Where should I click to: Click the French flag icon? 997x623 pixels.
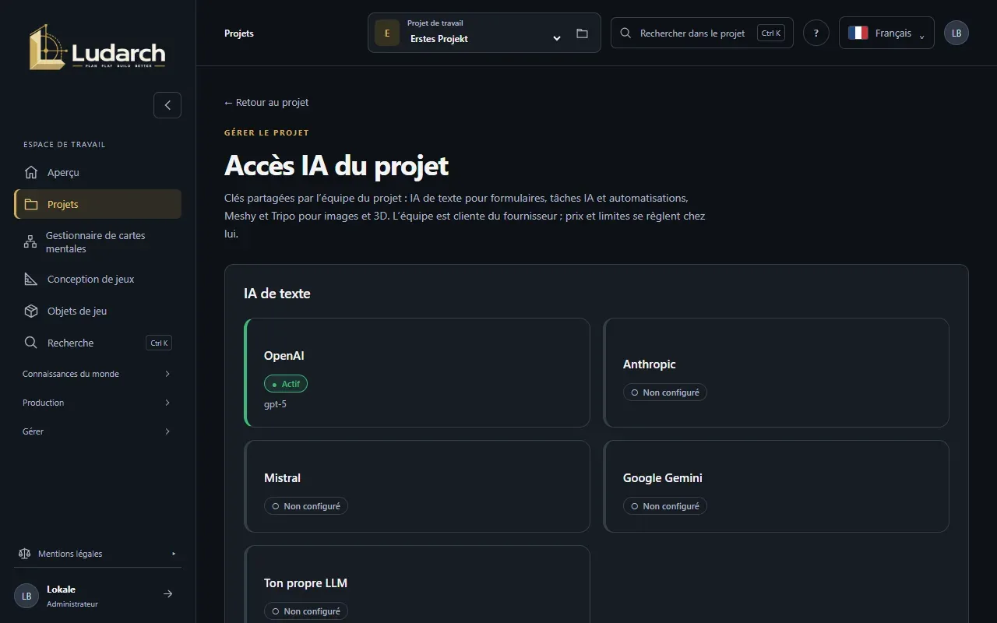(x=858, y=33)
